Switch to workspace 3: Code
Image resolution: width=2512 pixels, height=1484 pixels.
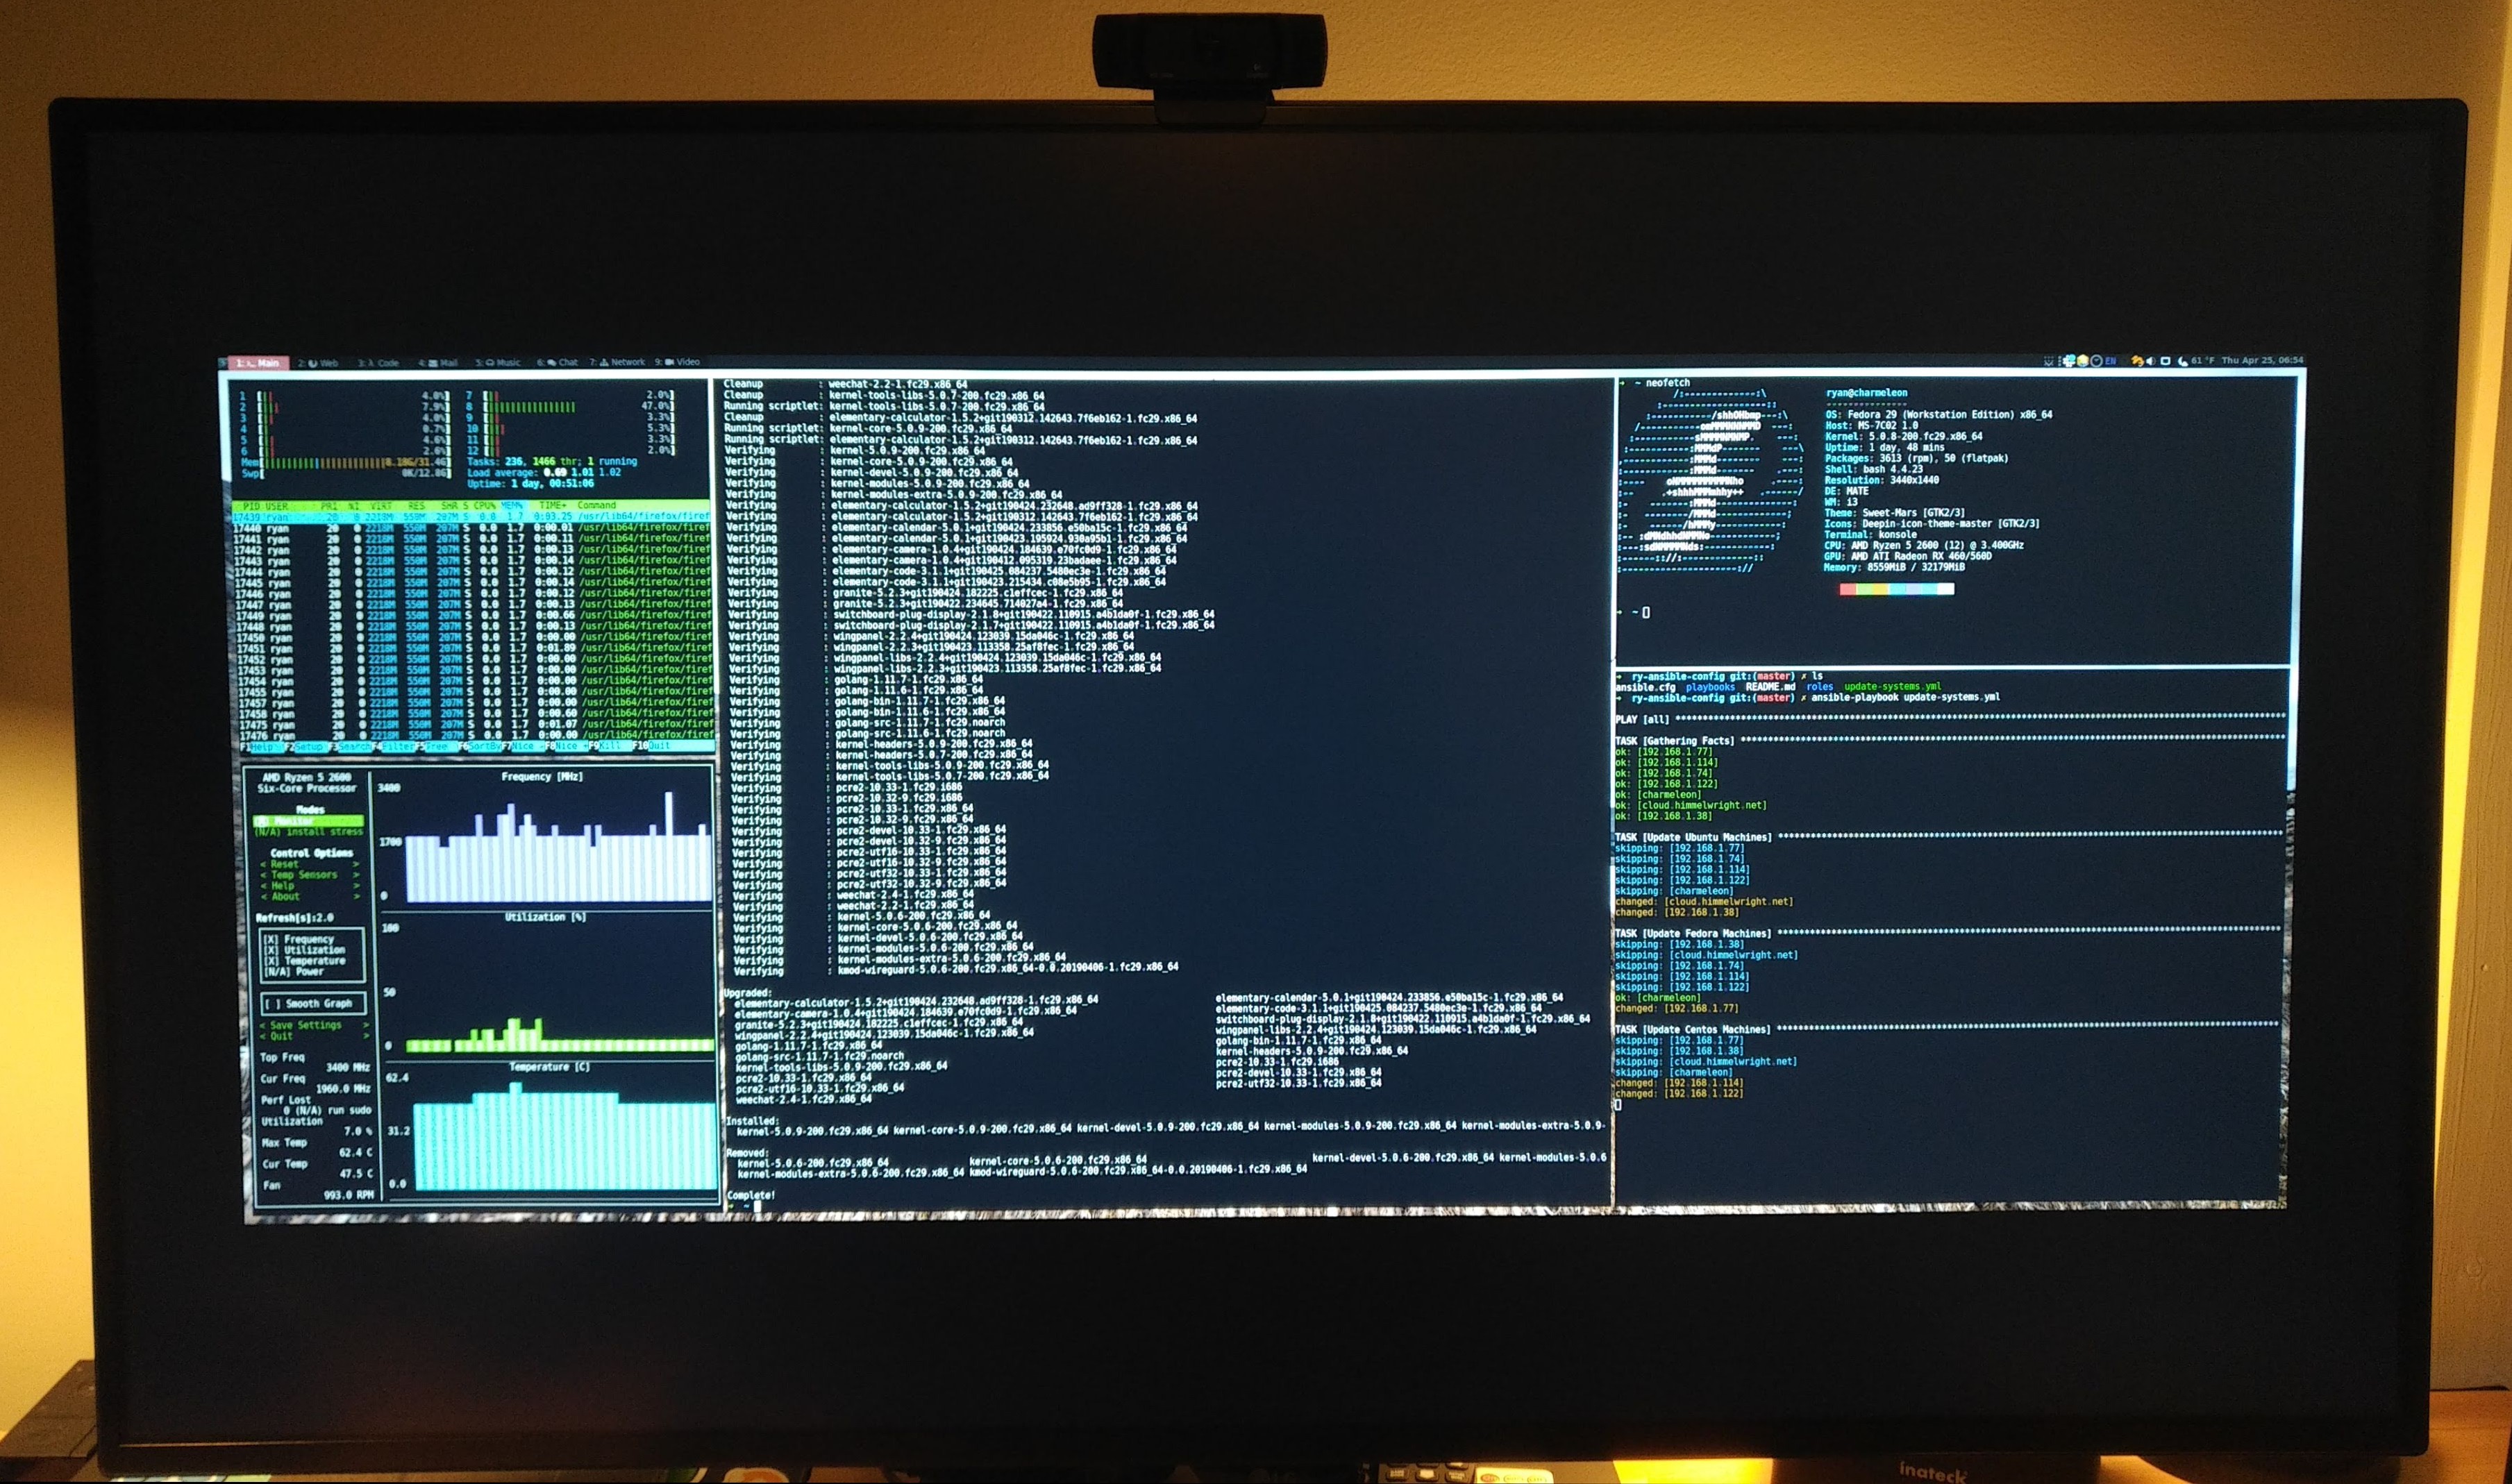[379, 362]
